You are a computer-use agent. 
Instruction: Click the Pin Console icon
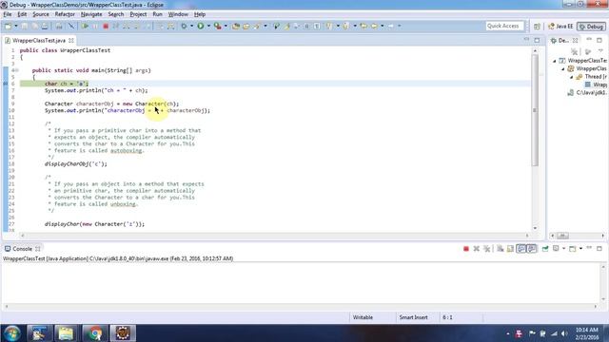point(545,249)
